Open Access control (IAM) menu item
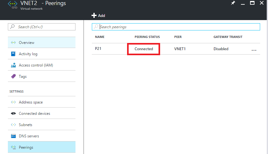268x154 pixels. click(42, 65)
